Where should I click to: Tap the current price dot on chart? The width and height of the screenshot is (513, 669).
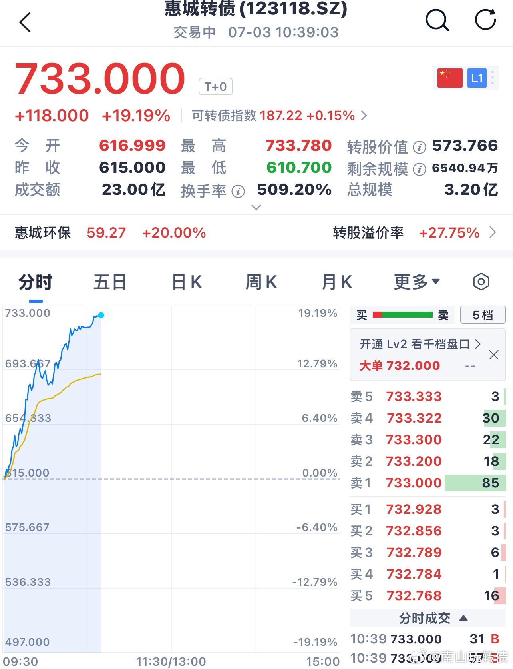pyautogui.click(x=101, y=315)
